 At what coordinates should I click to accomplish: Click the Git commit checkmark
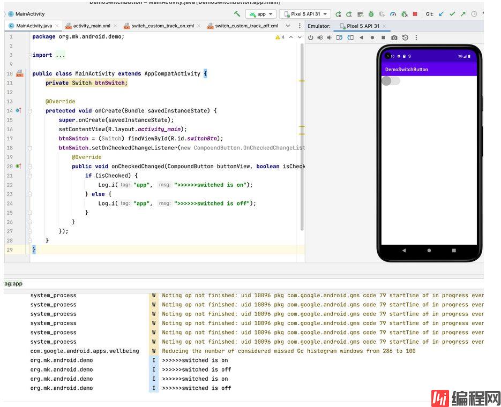tap(452, 14)
